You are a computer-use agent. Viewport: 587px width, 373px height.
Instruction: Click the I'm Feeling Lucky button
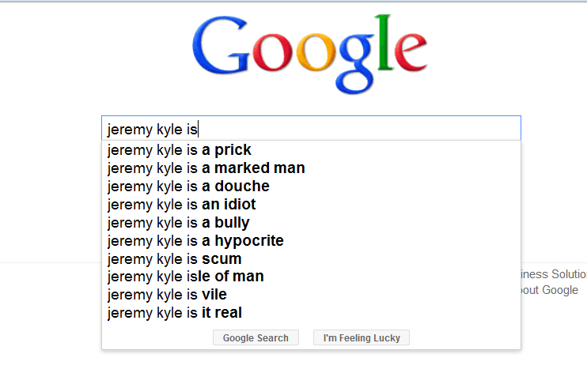(x=362, y=337)
